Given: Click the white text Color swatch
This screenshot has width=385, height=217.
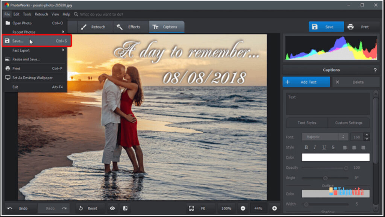Looking at the screenshot, I should 336,157.
